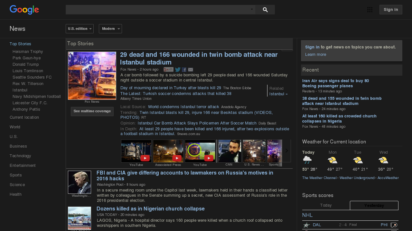Screen dimensions: 412x231
Task: Open the Park Geun-hye topic
Action: point(26,58)
